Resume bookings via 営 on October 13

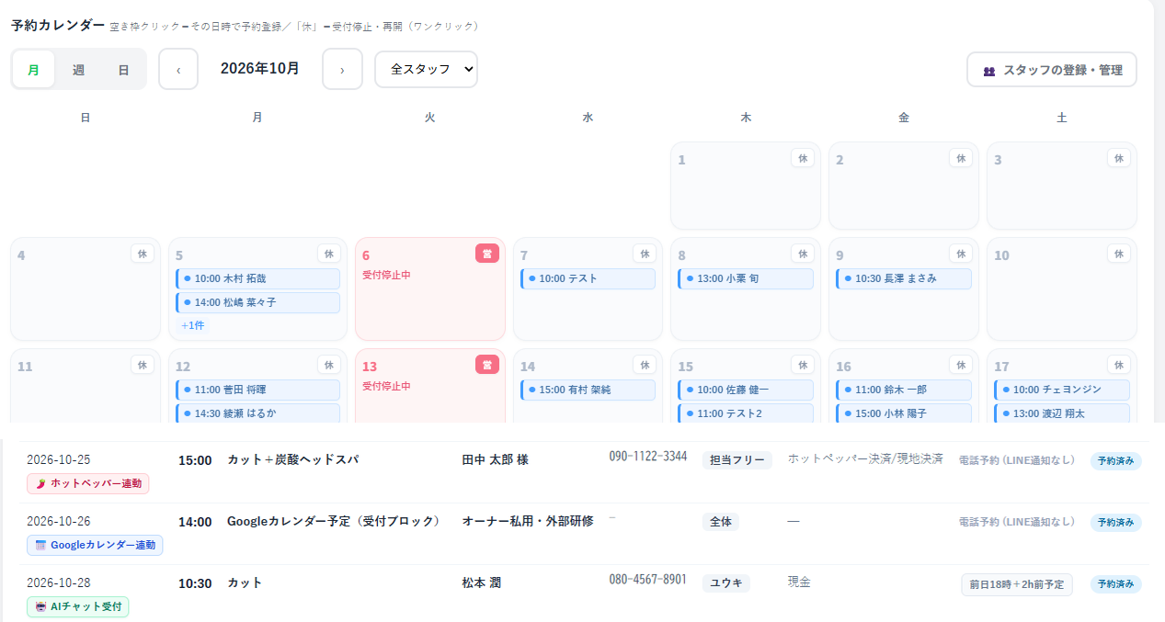pyautogui.click(x=487, y=365)
